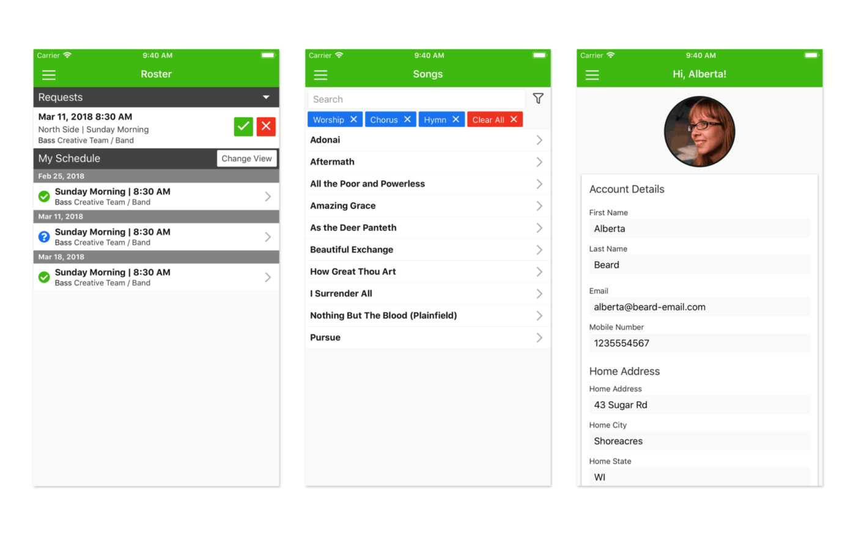Collapse the Requests section dropdown arrow
Screen dimensions: 856x535
pos(266,97)
